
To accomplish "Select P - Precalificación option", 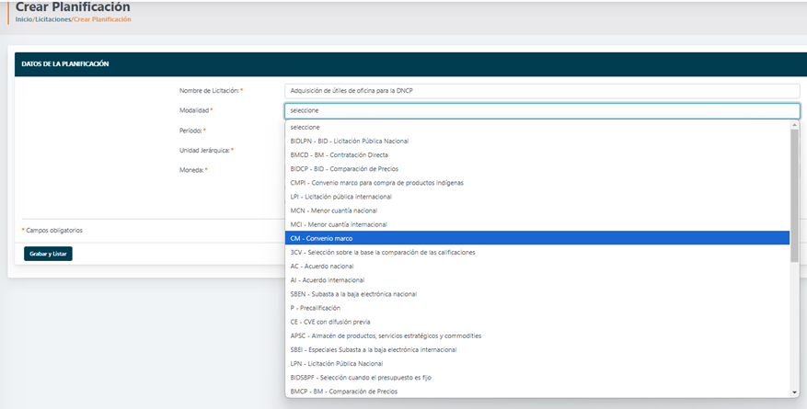I will coord(315,308).
